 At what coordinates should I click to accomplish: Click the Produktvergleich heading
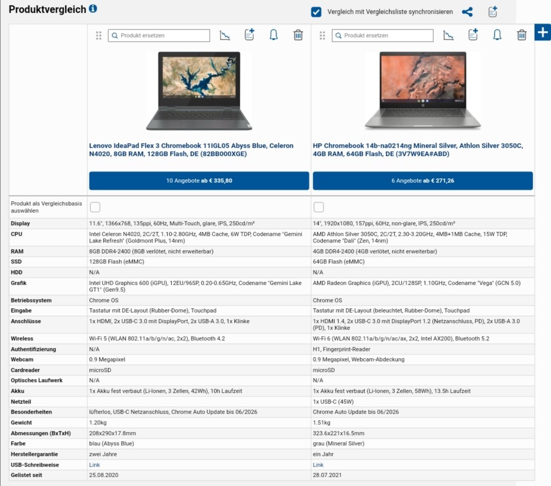47,9
